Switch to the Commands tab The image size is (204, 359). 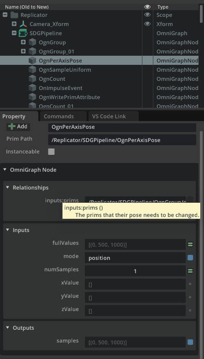point(59,116)
